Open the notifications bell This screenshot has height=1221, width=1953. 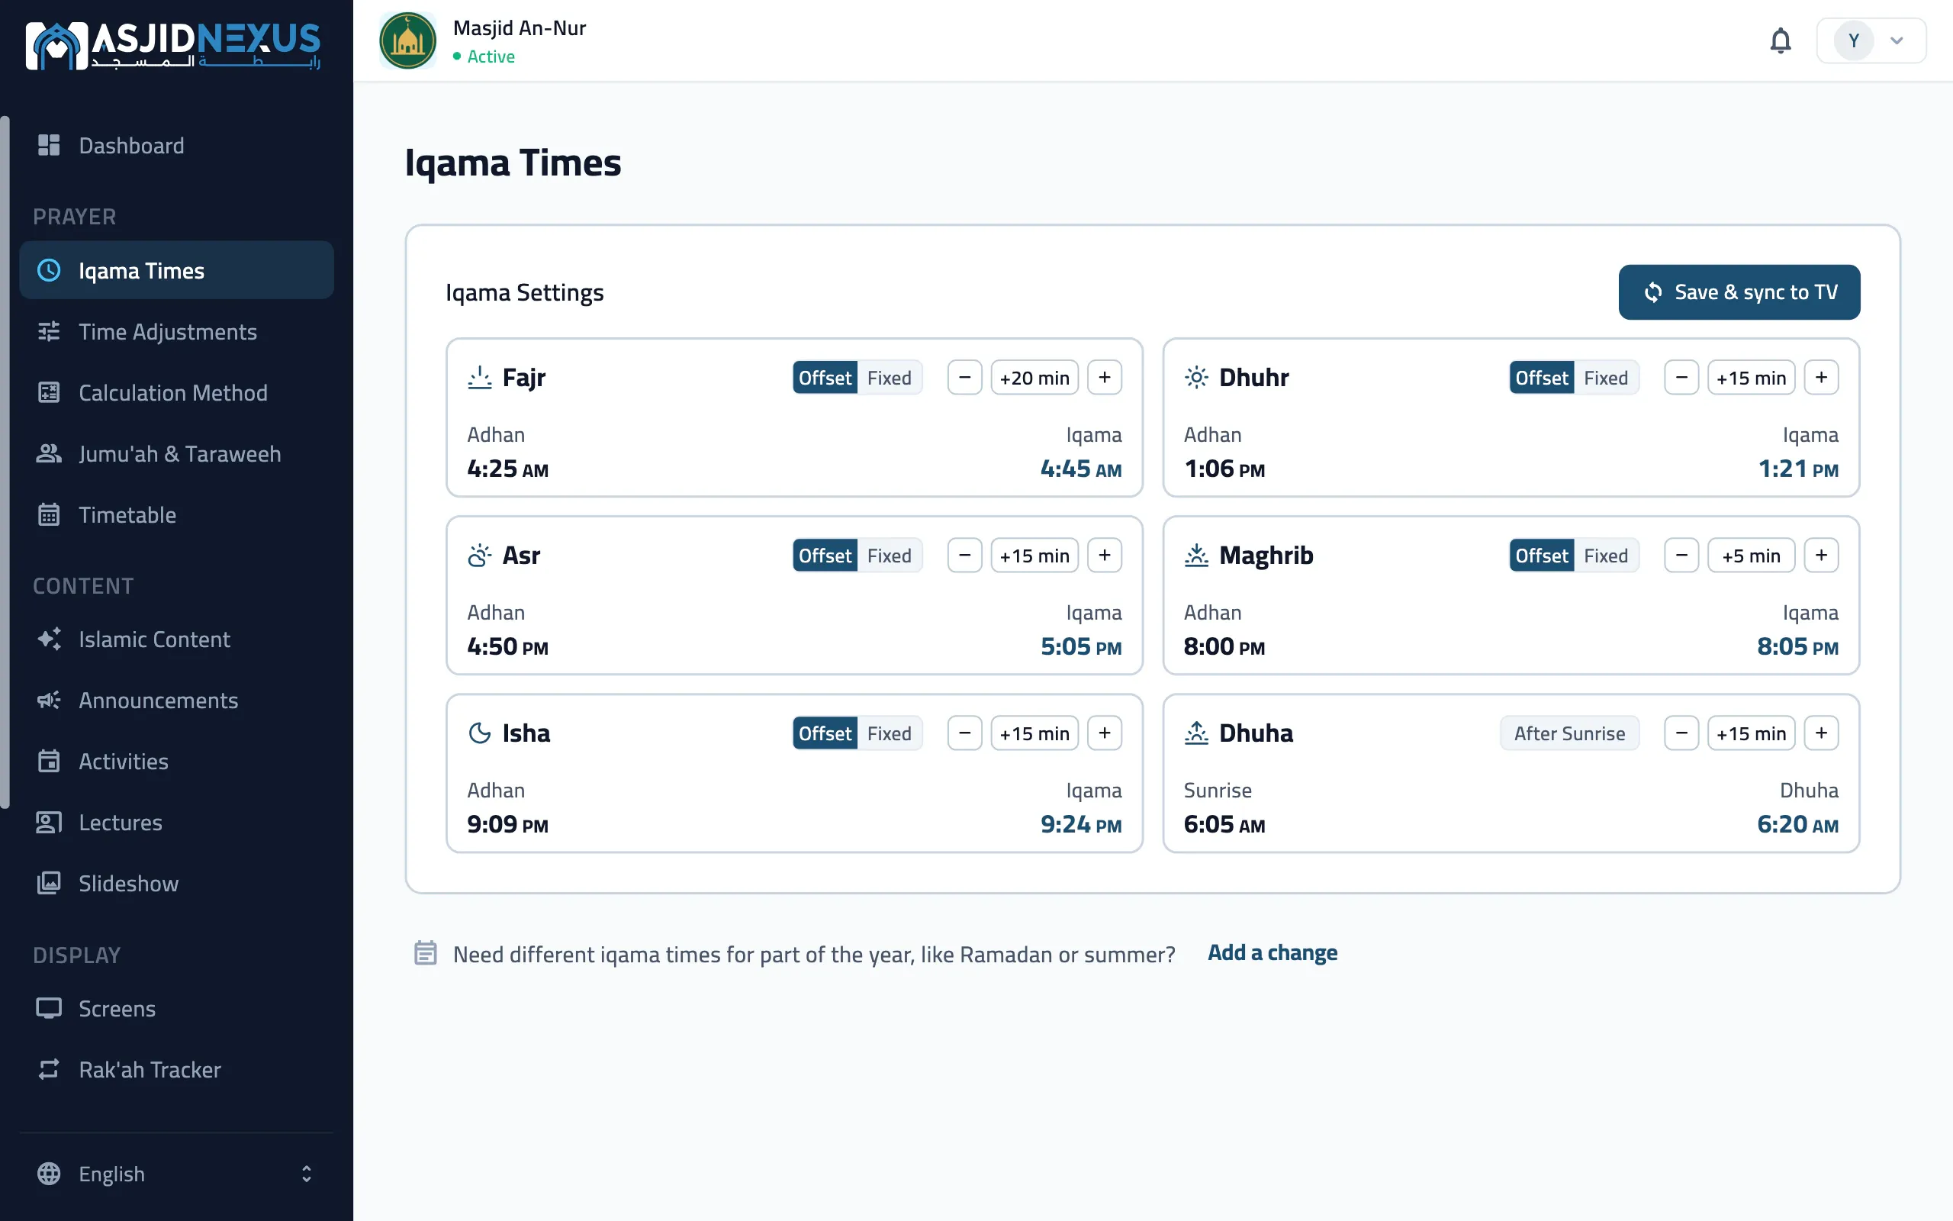click(1780, 40)
